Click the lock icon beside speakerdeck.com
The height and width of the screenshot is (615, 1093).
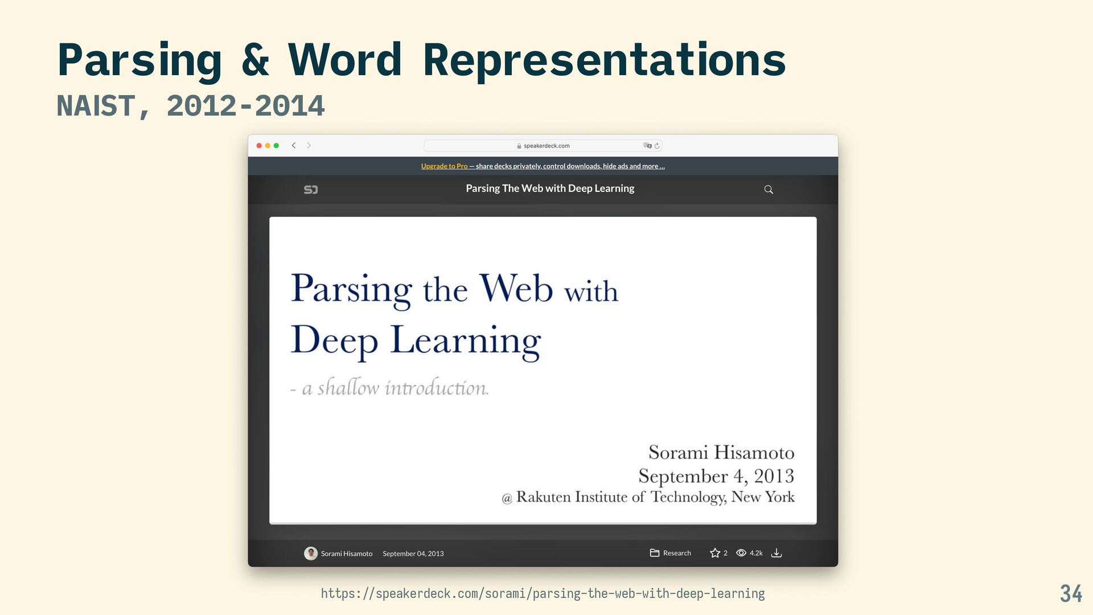pos(519,146)
